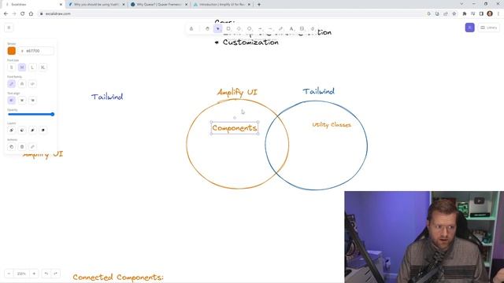Set font size to L

32,68
